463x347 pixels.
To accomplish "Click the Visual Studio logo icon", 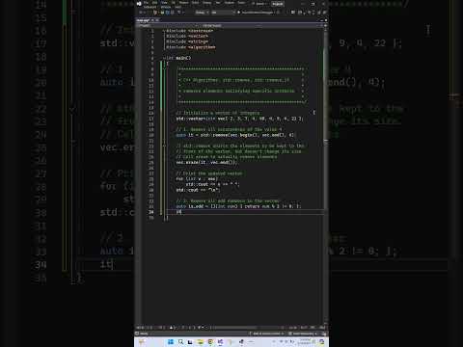I will (x=139, y=4).
